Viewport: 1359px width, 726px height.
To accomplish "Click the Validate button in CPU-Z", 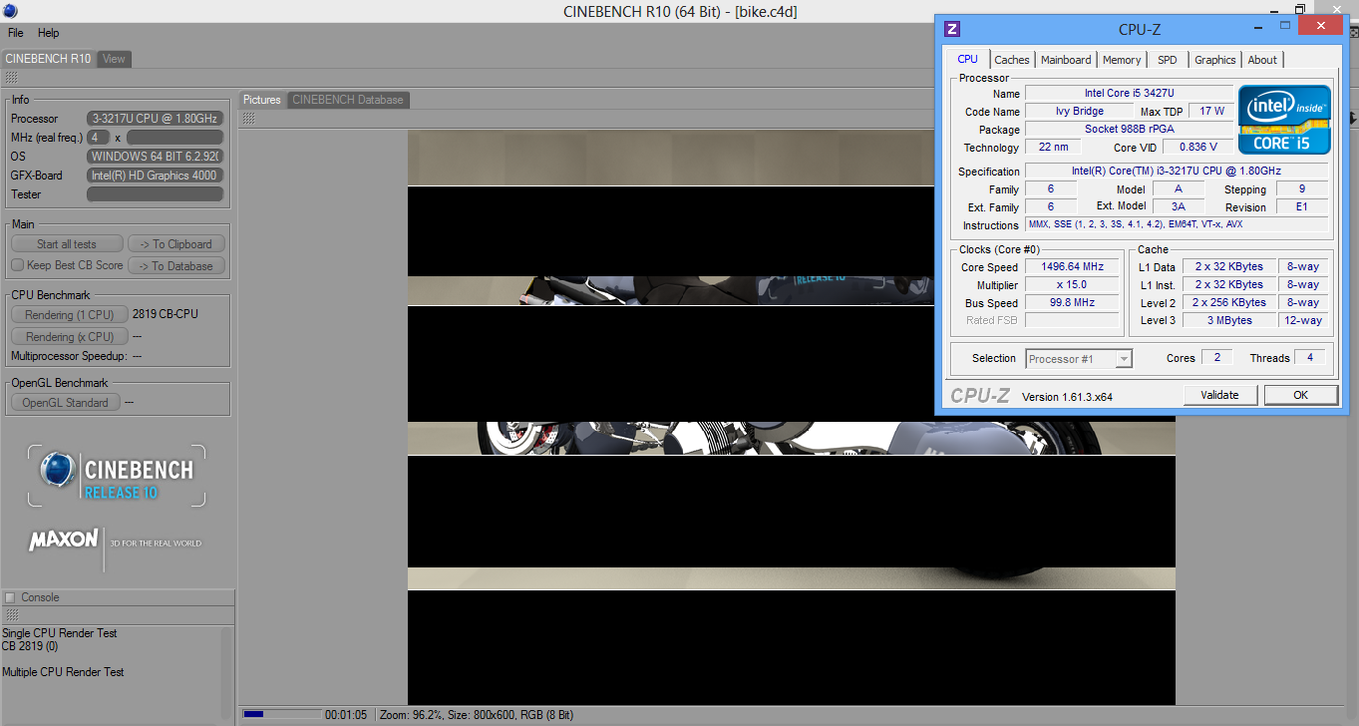I will point(1219,395).
